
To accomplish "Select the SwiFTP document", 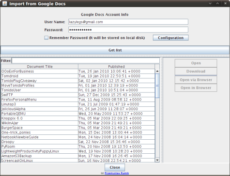I will [x=40, y=95].
